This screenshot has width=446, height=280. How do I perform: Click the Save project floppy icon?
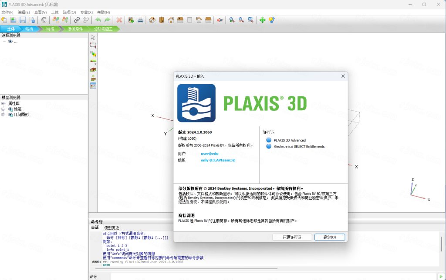pos(23,20)
